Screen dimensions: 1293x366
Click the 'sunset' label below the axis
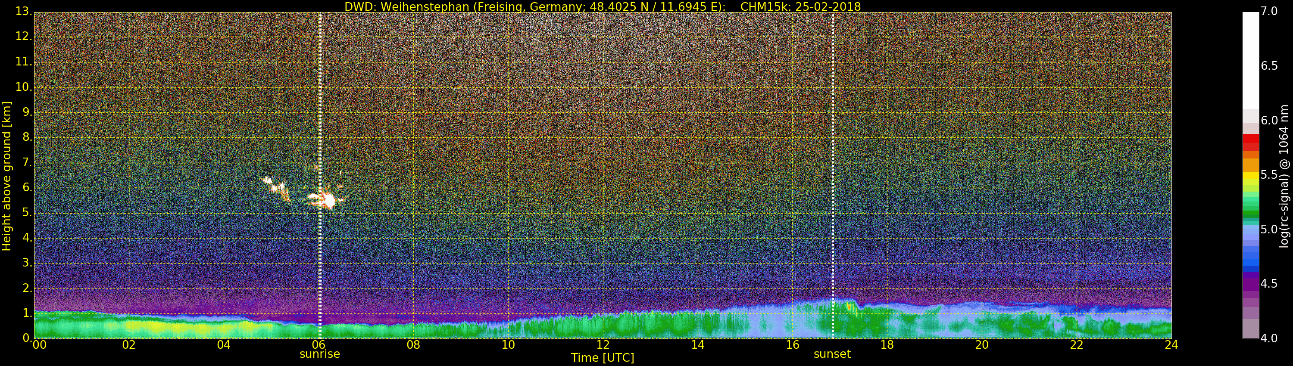[832, 354]
